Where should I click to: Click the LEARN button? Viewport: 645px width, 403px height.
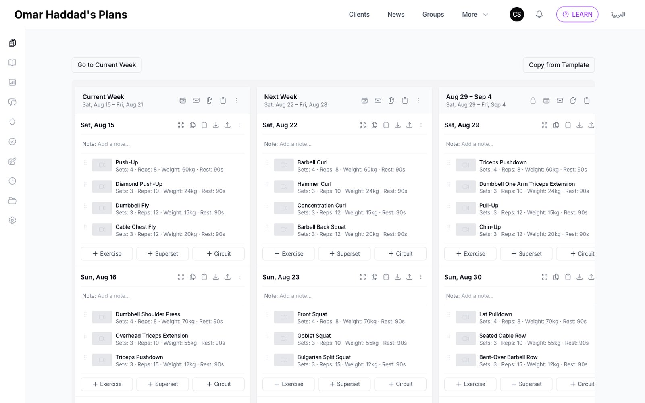click(x=577, y=15)
